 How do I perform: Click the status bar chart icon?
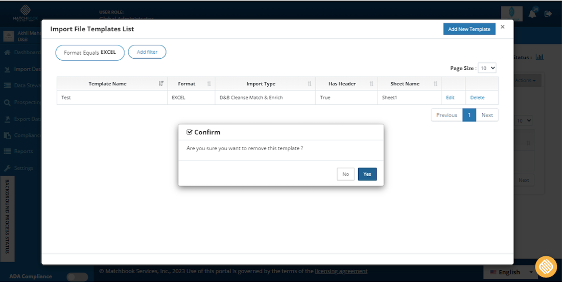coord(540,57)
